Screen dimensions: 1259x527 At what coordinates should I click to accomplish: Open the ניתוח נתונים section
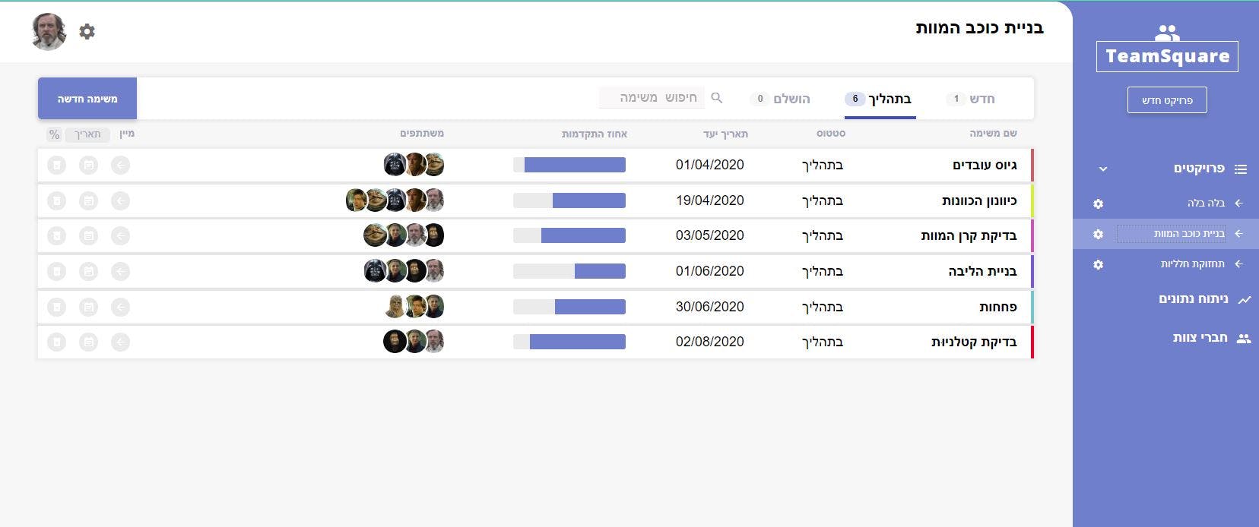point(1193,299)
